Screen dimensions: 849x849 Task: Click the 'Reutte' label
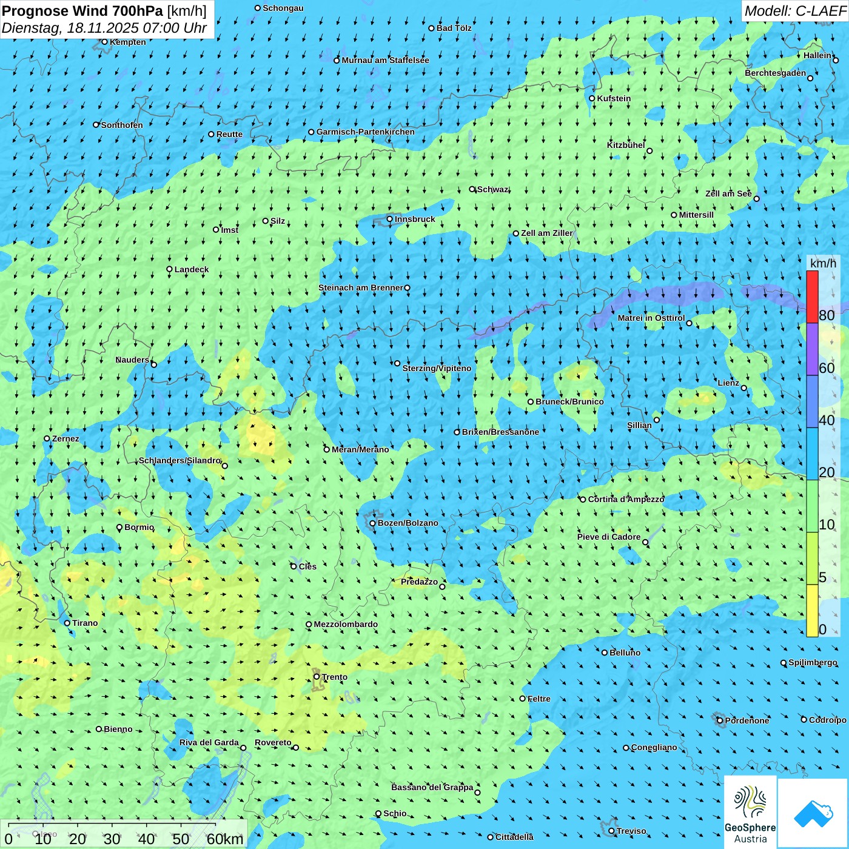[229, 134]
